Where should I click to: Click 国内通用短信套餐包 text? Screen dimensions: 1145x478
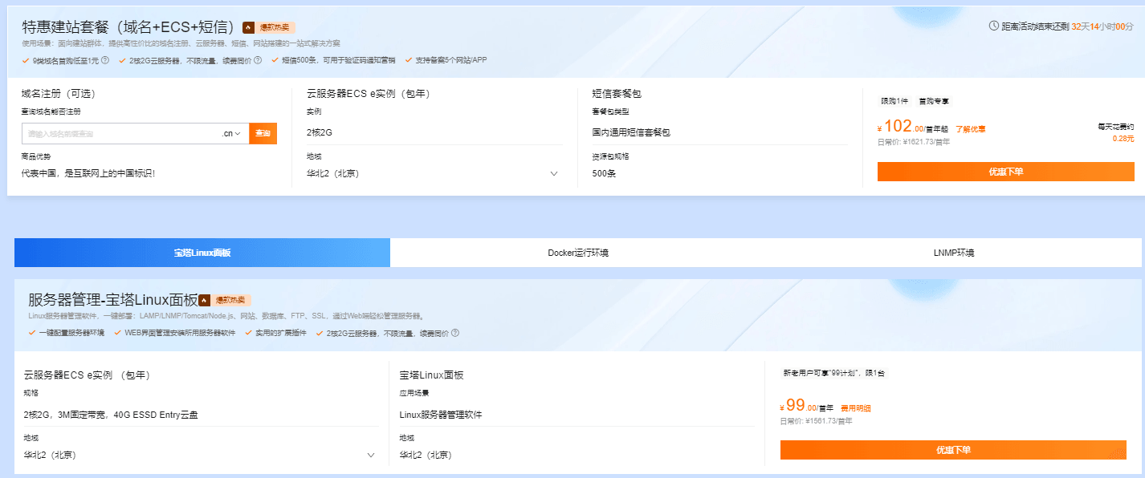(x=631, y=132)
